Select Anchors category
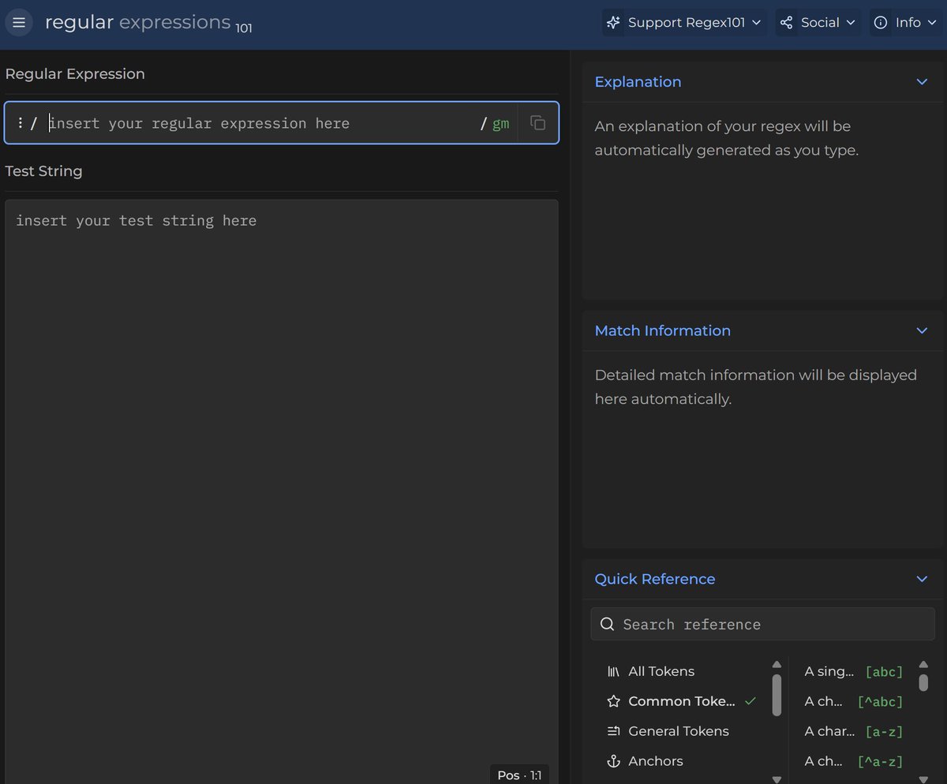The height and width of the screenshot is (784, 947). 682,761
